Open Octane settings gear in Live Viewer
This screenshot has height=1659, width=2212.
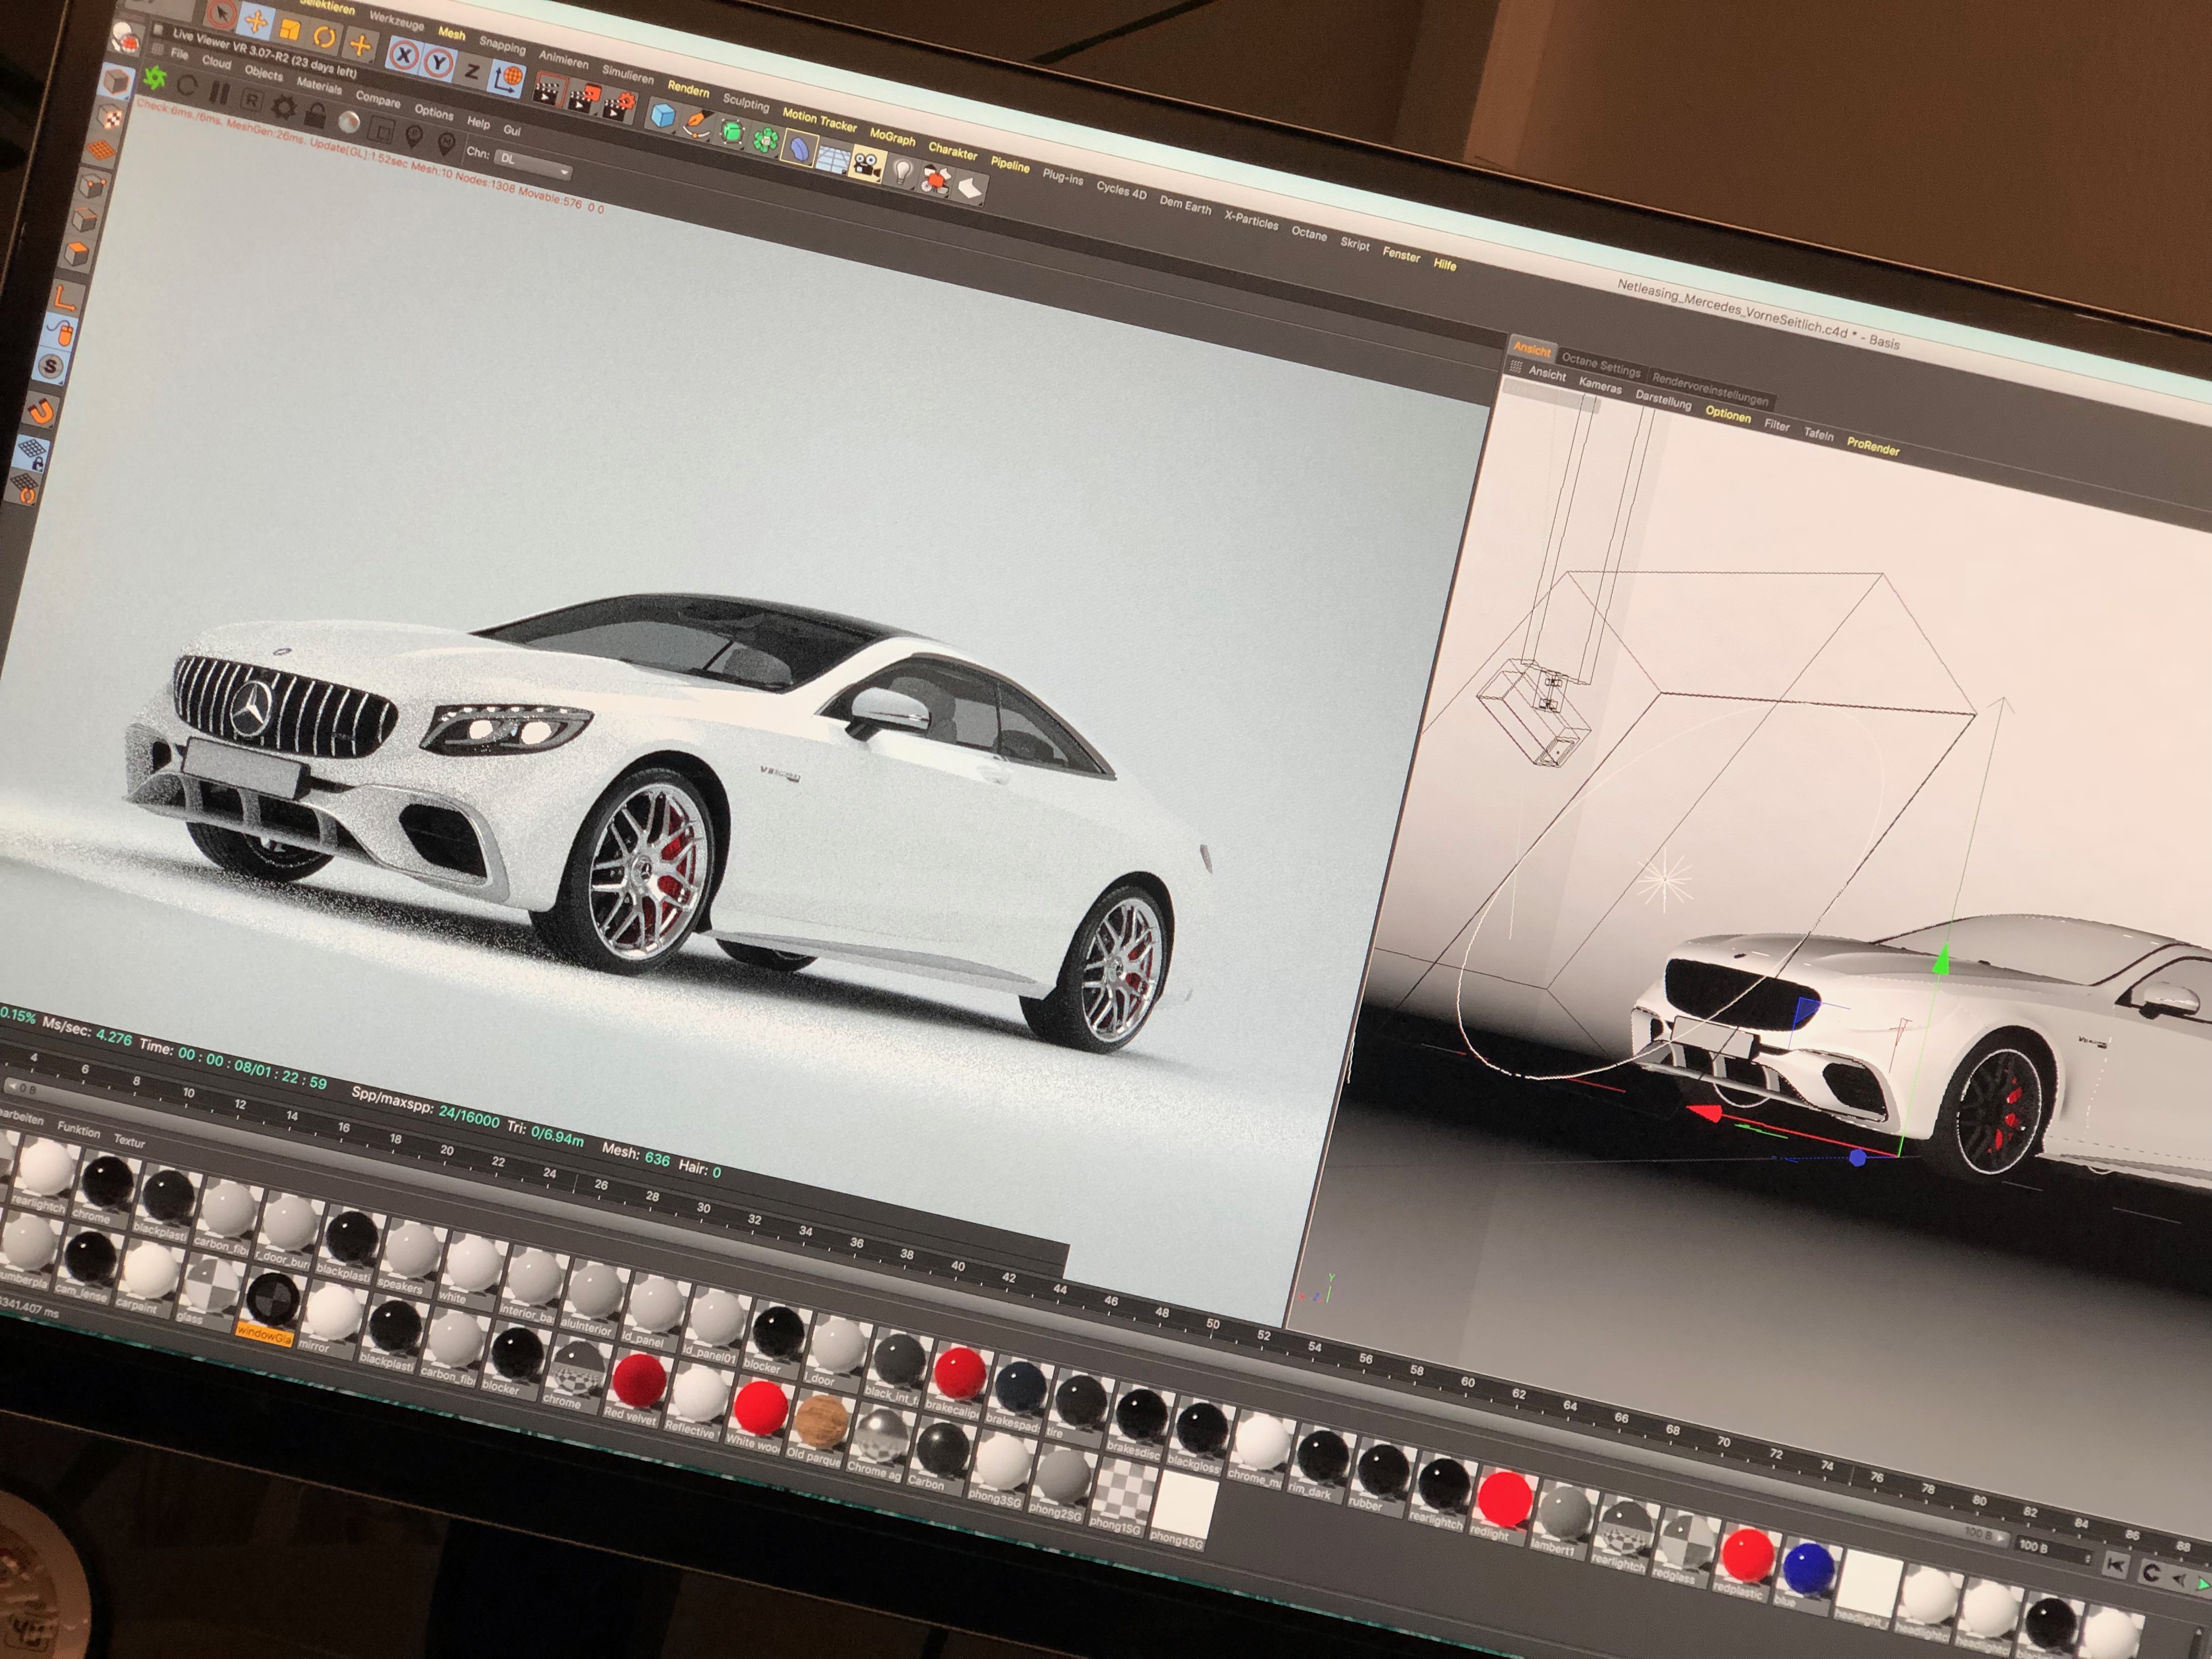tap(283, 107)
